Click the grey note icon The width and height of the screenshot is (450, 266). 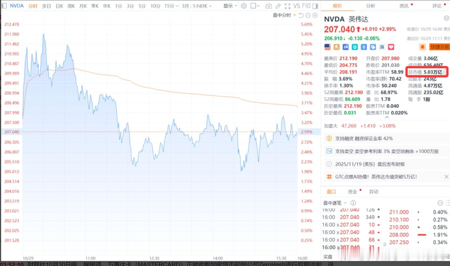click(382, 47)
